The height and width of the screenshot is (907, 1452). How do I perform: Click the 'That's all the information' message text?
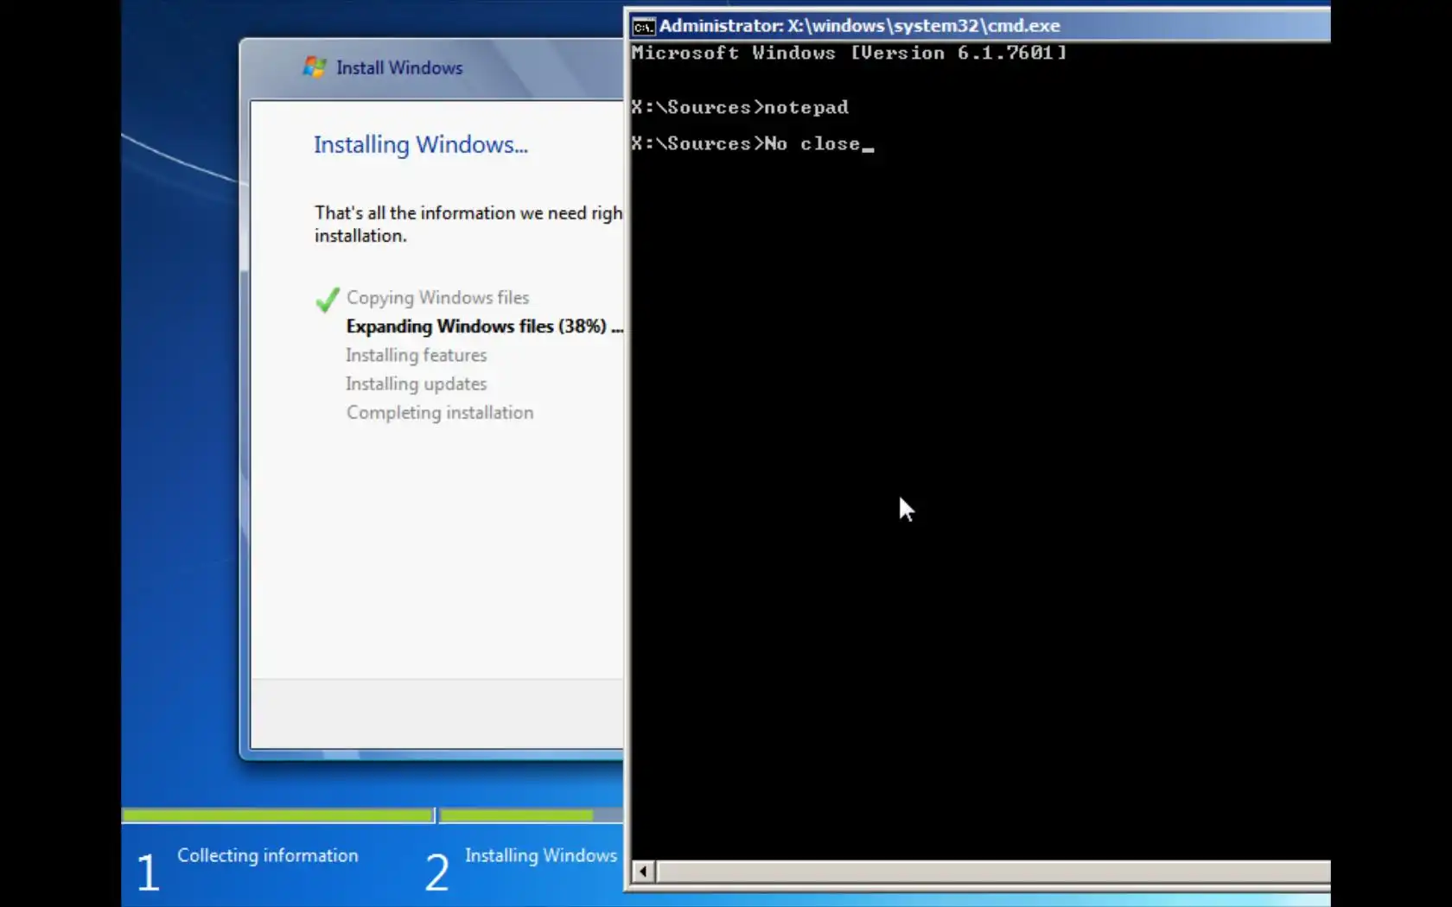pyautogui.click(x=468, y=224)
